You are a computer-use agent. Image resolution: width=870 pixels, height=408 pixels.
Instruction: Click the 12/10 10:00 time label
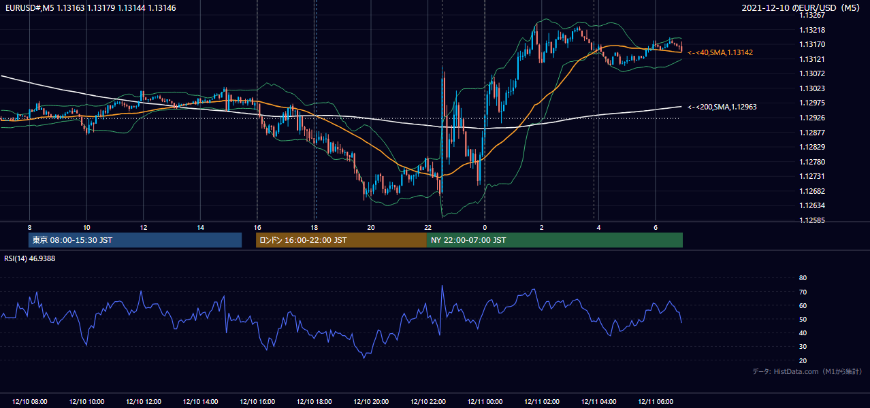86,402
